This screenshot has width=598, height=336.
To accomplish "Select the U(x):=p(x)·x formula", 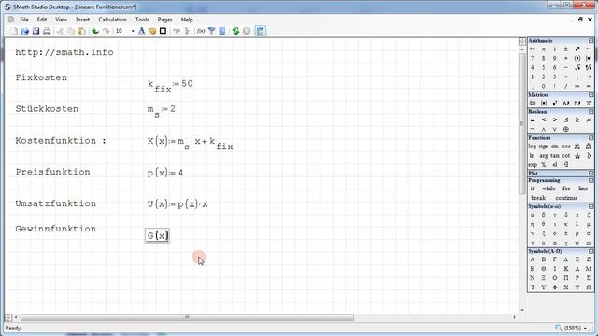I will (178, 204).
